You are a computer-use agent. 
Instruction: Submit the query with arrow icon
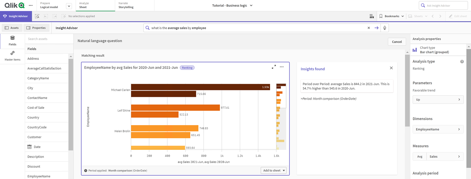click(376, 28)
